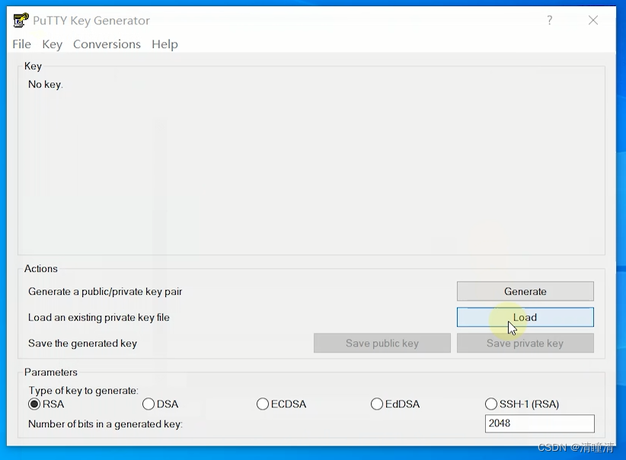Click the PuTTY Key Generator title icon
626x460 pixels.
(x=21, y=20)
